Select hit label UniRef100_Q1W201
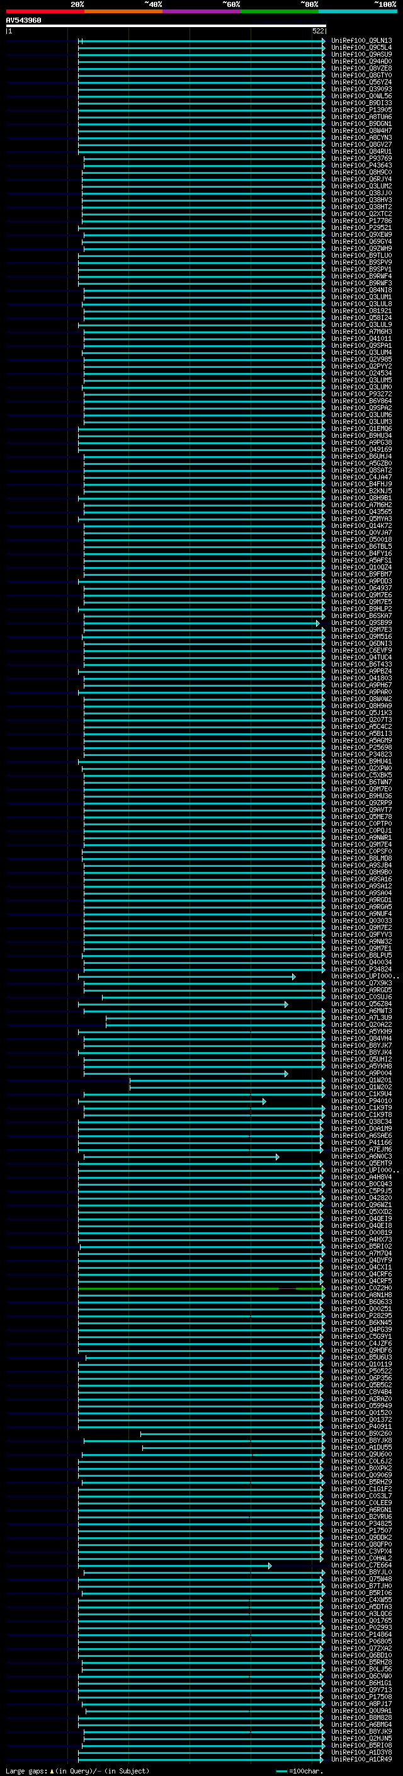This screenshot has width=403, height=1776. tap(361, 1080)
